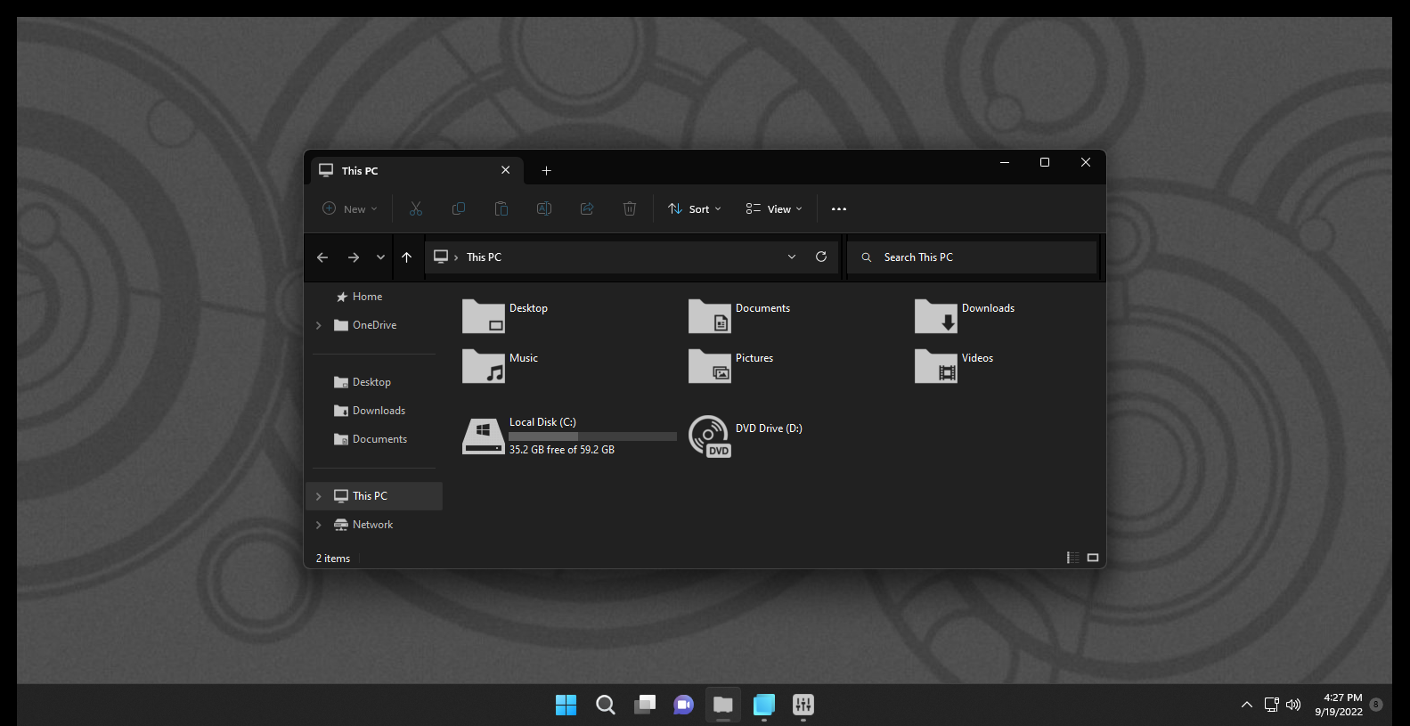Switch to details view in status bar

(x=1073, y=558)
